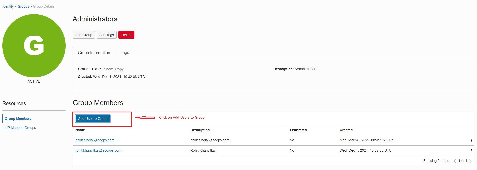
Task: Select Group Members in Resources
Action: [18, 119]
